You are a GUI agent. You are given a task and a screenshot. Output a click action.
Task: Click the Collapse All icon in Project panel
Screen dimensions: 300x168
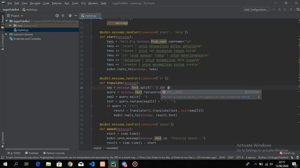click(x=63, y=16)
